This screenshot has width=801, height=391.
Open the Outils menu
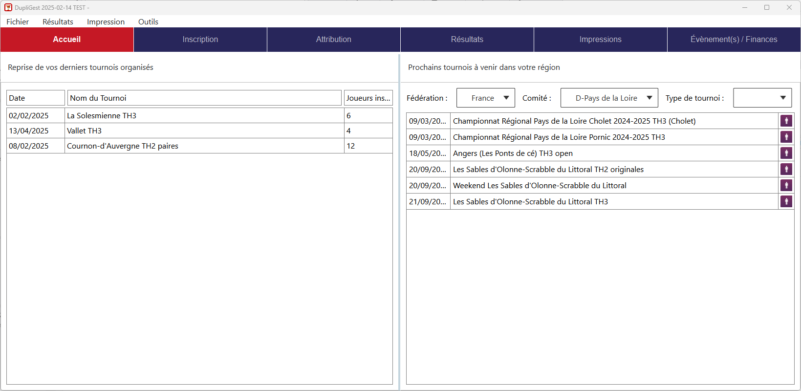click(x=148, y=22)
